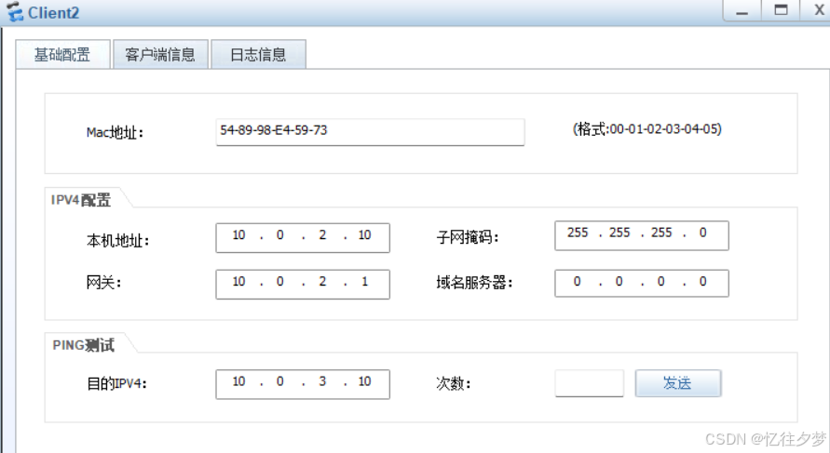Image resolution: width=830 pixels, height=453 pixels.
Task: Click the 本机地址 label
Action: (118, 241)
